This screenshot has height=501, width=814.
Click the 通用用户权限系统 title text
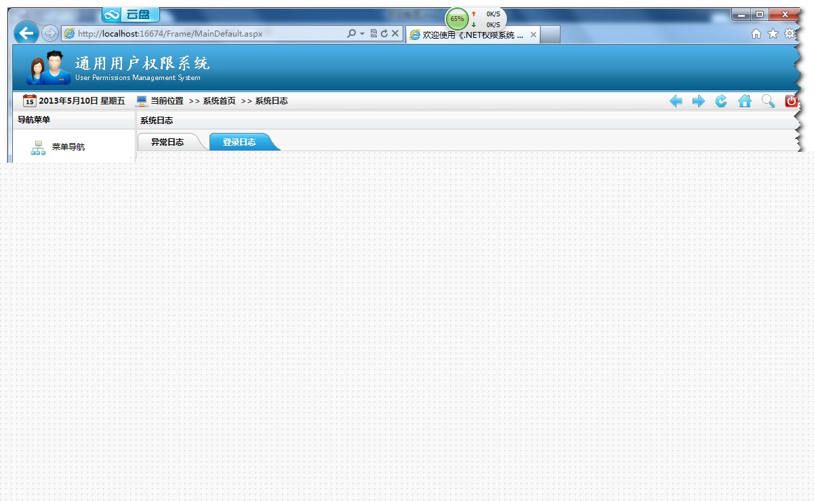[142, 64]
